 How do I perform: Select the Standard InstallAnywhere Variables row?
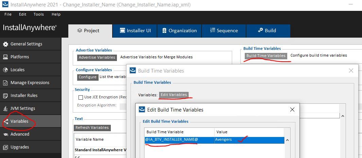pos(100,150)
